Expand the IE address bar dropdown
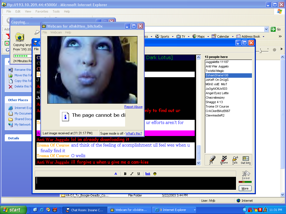The width and height of the screenshot is (286, 214). pos(266,29)
